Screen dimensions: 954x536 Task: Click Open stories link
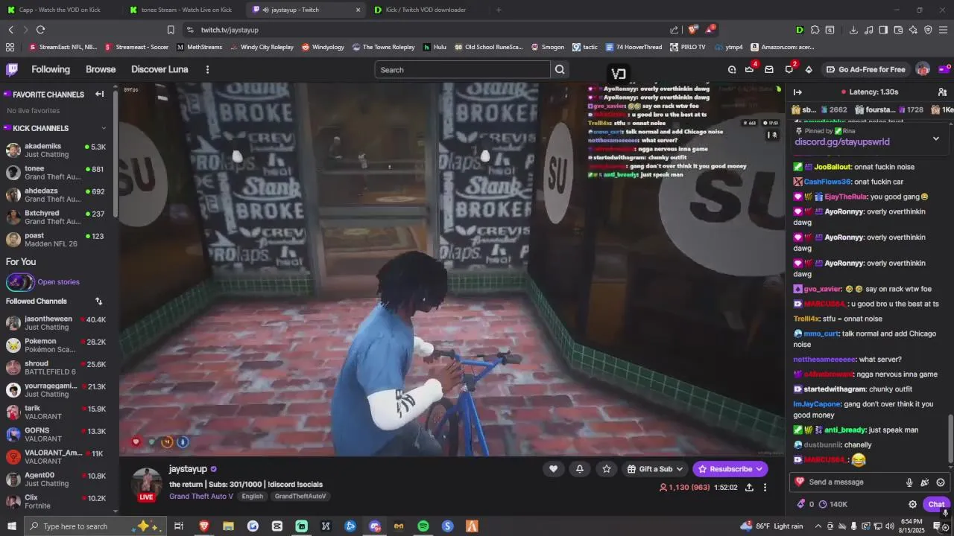[58, 282]
